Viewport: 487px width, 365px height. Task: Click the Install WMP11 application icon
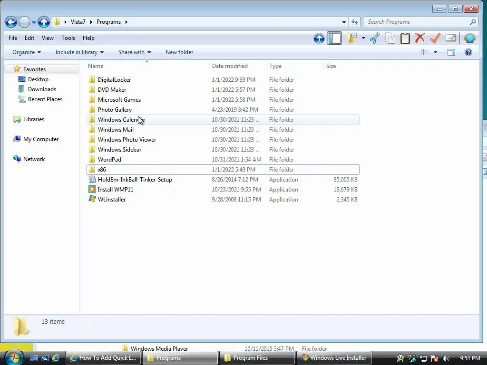pyautogui.click(x=92, y=189)
